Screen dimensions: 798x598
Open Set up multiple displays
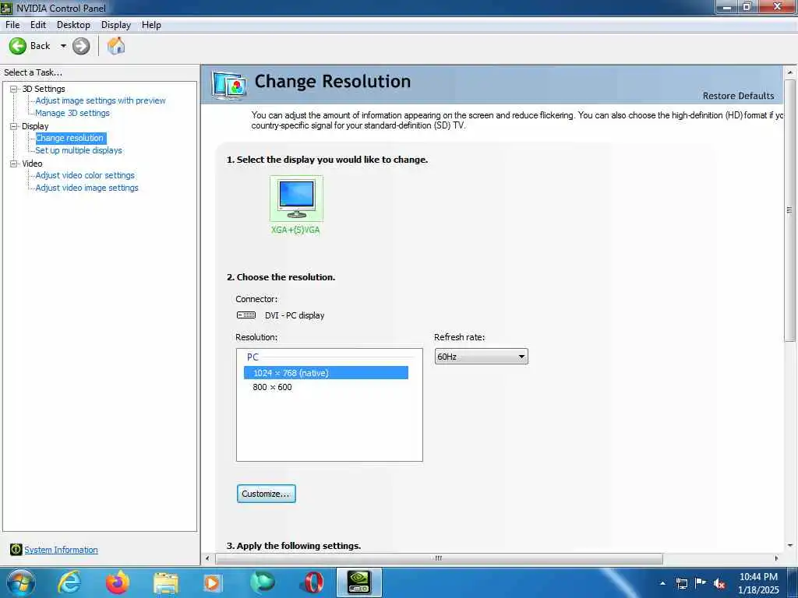(79, 150)
